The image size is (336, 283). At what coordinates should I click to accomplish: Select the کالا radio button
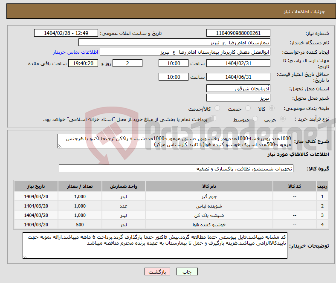coord(272,108)
